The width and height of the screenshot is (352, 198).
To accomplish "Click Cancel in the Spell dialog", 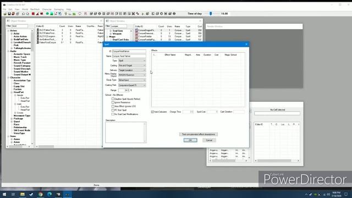I will pyautogui.click(x=209, y=140).
